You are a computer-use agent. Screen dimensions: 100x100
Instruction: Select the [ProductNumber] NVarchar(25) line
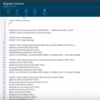[x=28, y=82]
